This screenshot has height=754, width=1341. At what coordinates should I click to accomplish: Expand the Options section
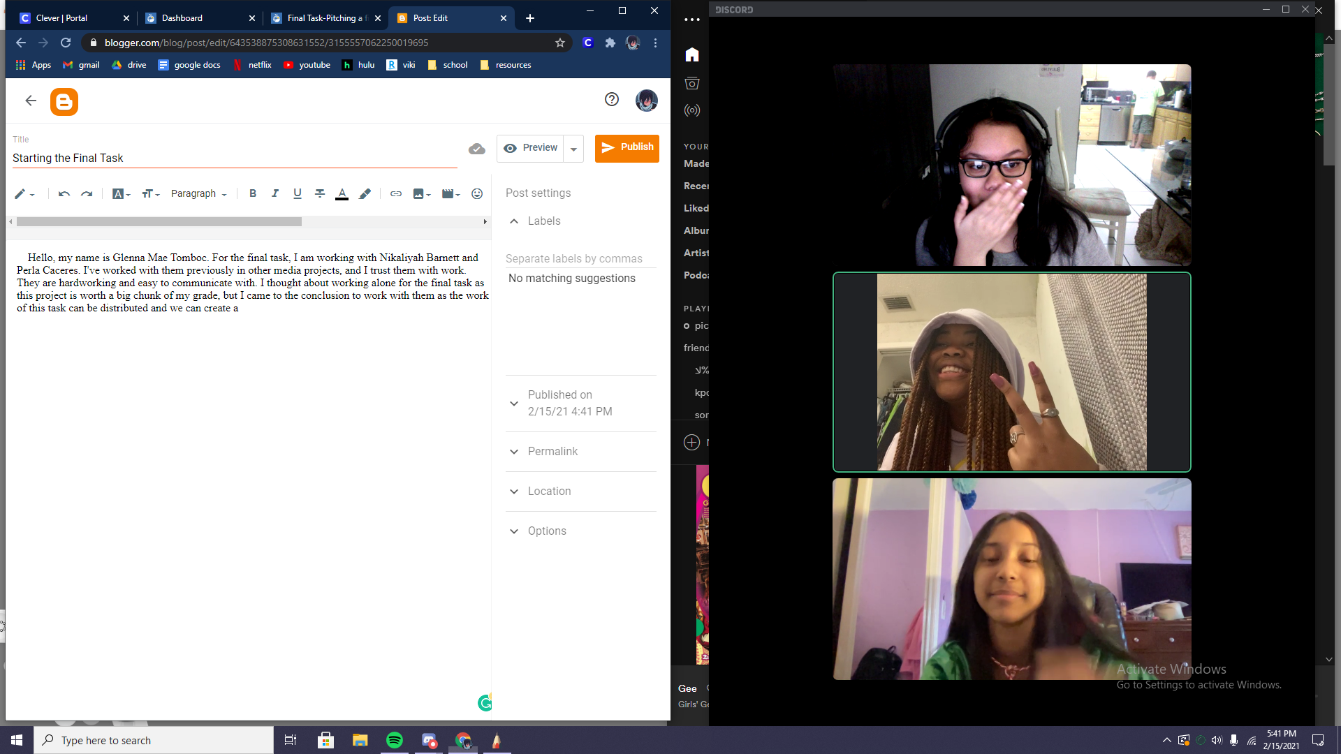[x=547, y=531]
